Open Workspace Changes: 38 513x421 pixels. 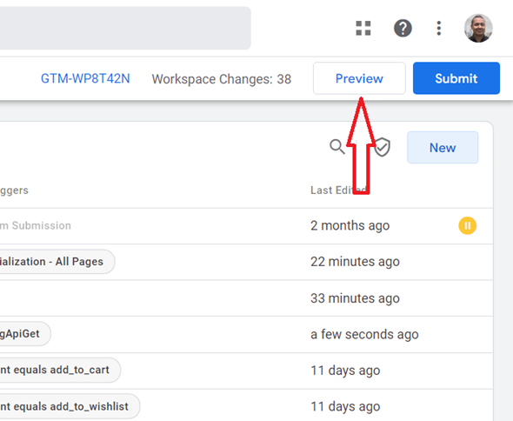(x=222, y=79)
